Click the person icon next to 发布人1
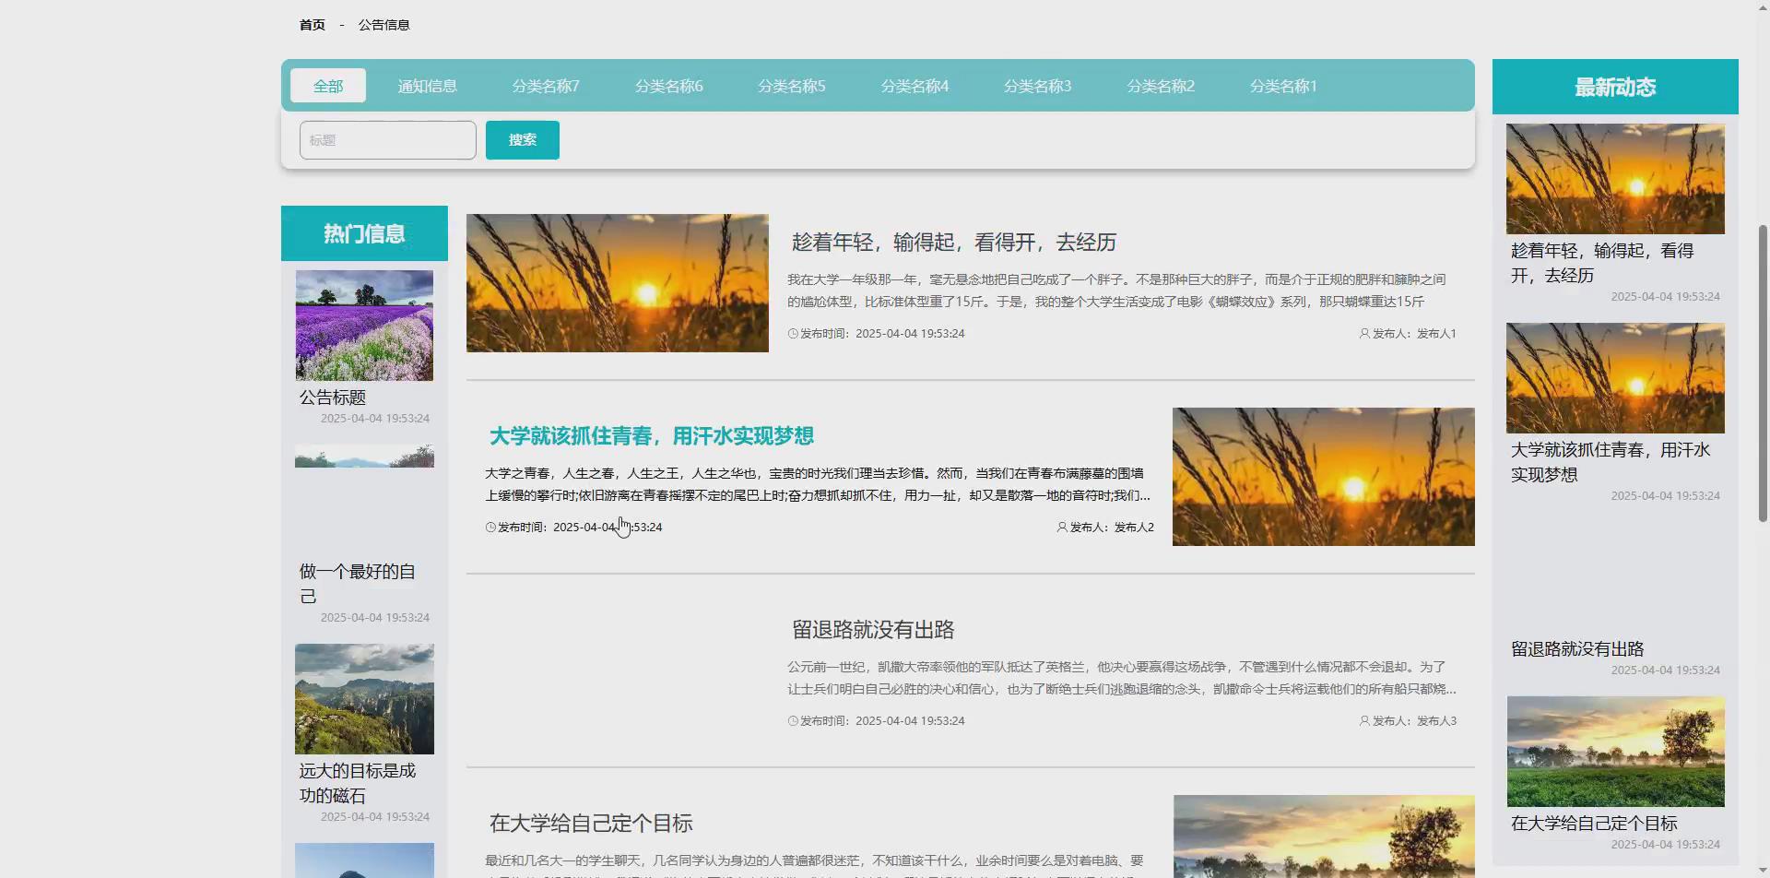The width and height of the screenshot is (1770, 878). (1364, 333)
